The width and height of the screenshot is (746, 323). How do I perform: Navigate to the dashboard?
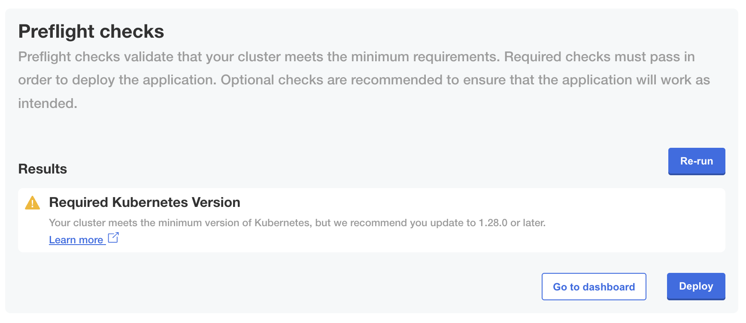coord(594,287)
